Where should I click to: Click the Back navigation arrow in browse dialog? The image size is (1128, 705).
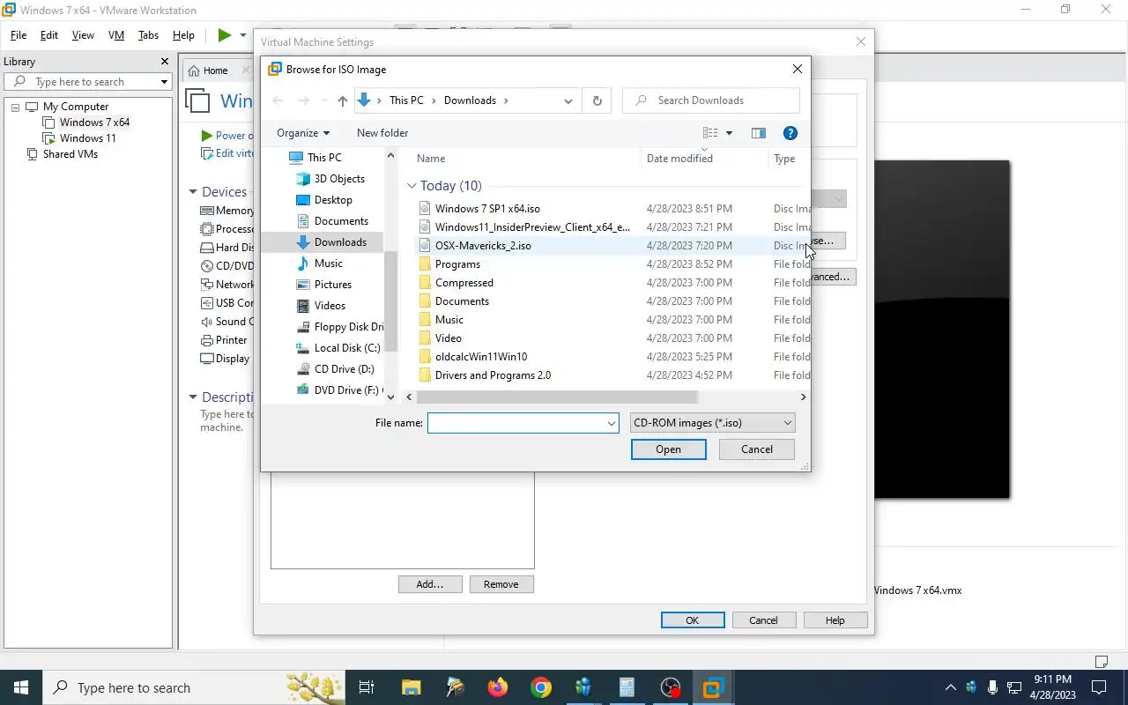point(278,100)
